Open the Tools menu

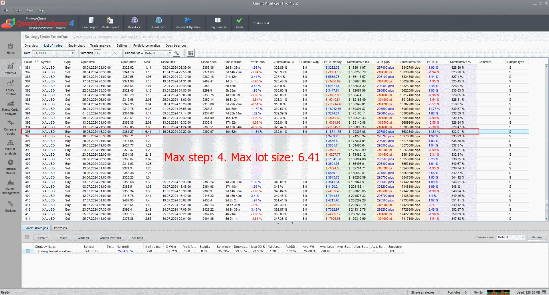point(17,10)
